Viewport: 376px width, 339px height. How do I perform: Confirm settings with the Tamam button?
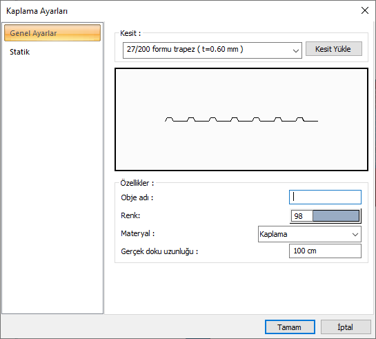(x=290, y=327)
